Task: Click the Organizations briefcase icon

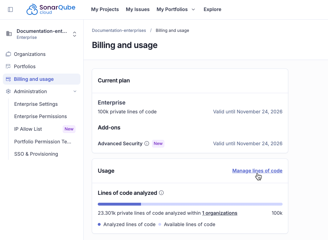Action: coord(9,54)
